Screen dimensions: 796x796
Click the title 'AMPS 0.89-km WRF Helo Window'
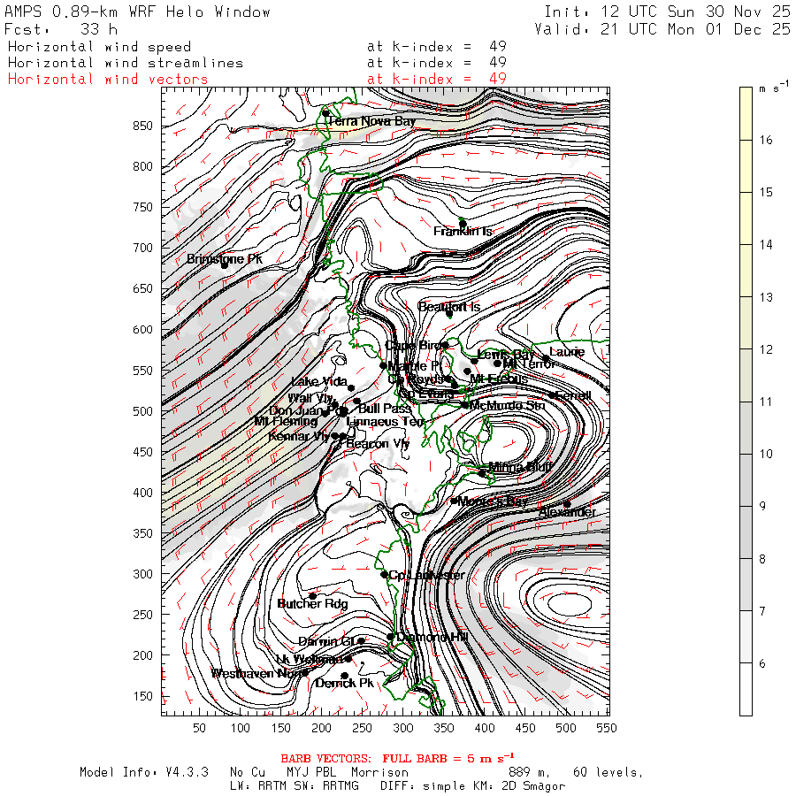point(137,11)
